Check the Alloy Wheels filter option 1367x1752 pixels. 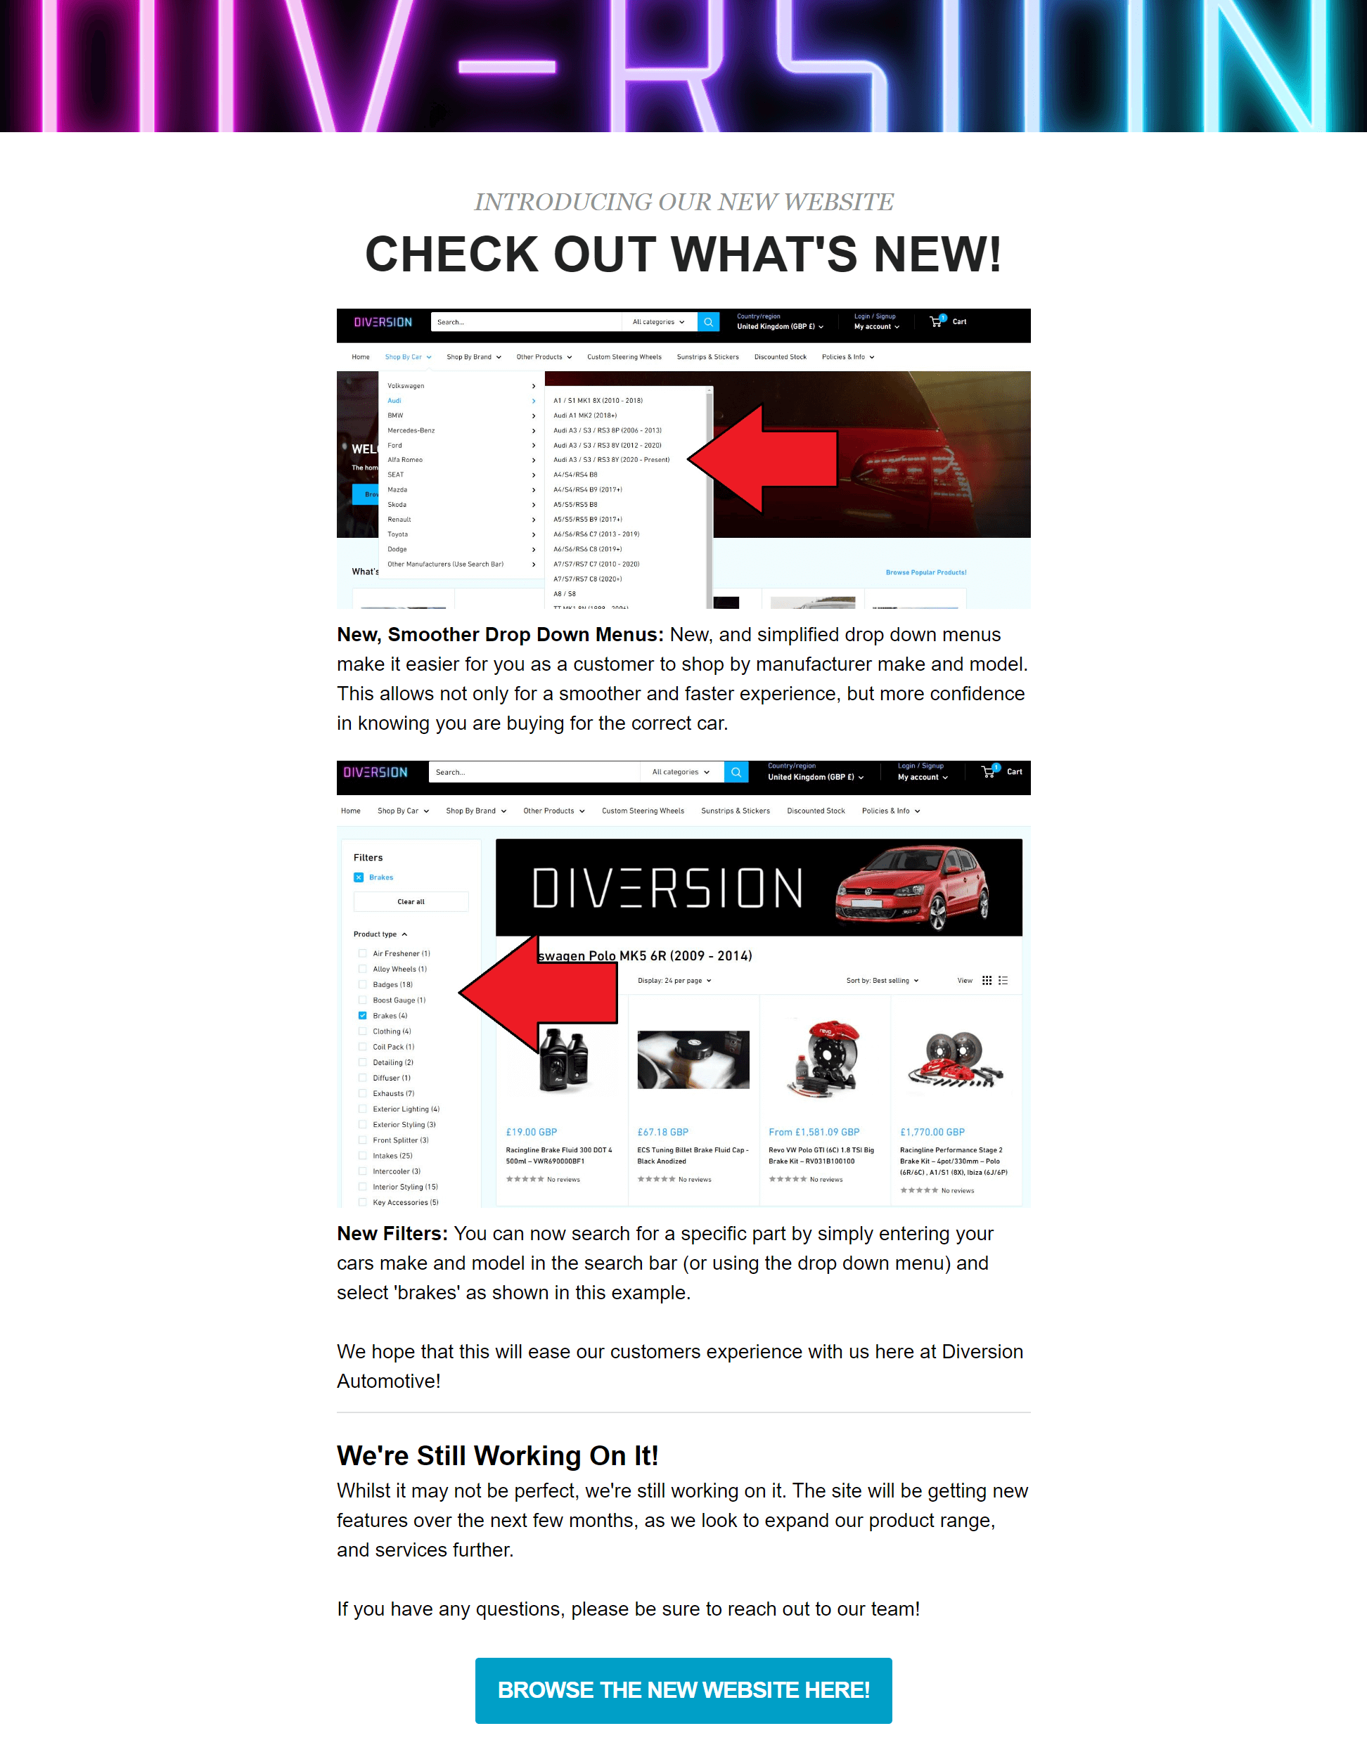point(361,967)
